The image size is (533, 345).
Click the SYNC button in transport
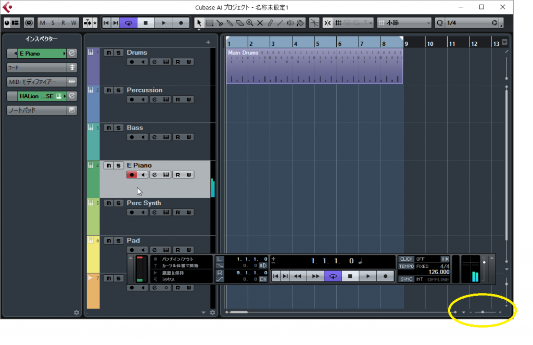pos(406,279)
